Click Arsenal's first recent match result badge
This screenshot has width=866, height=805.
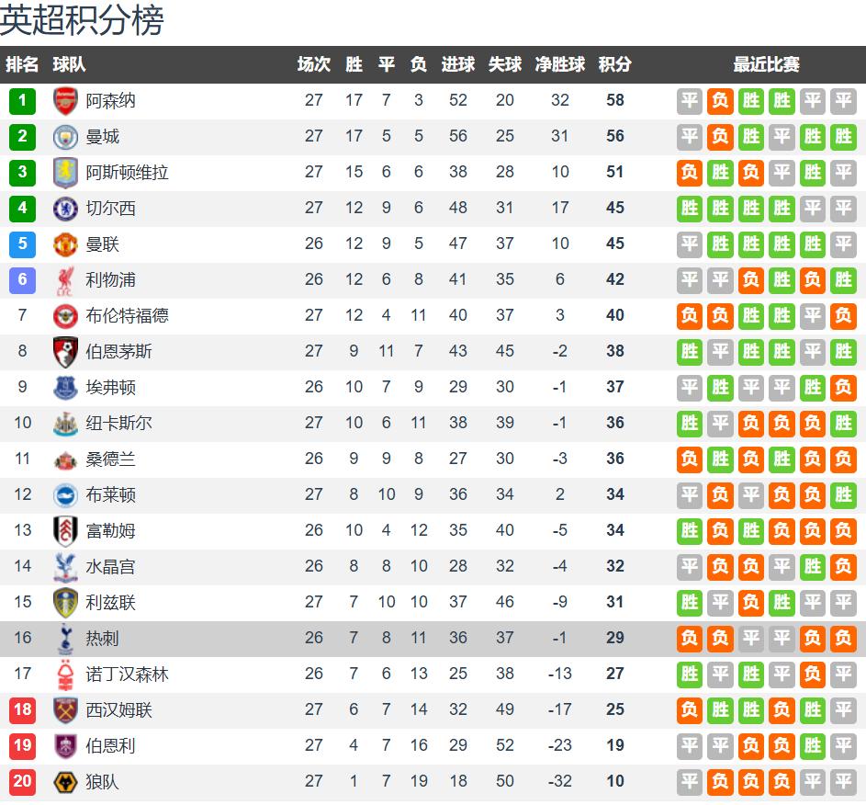[x=690, y=100]
